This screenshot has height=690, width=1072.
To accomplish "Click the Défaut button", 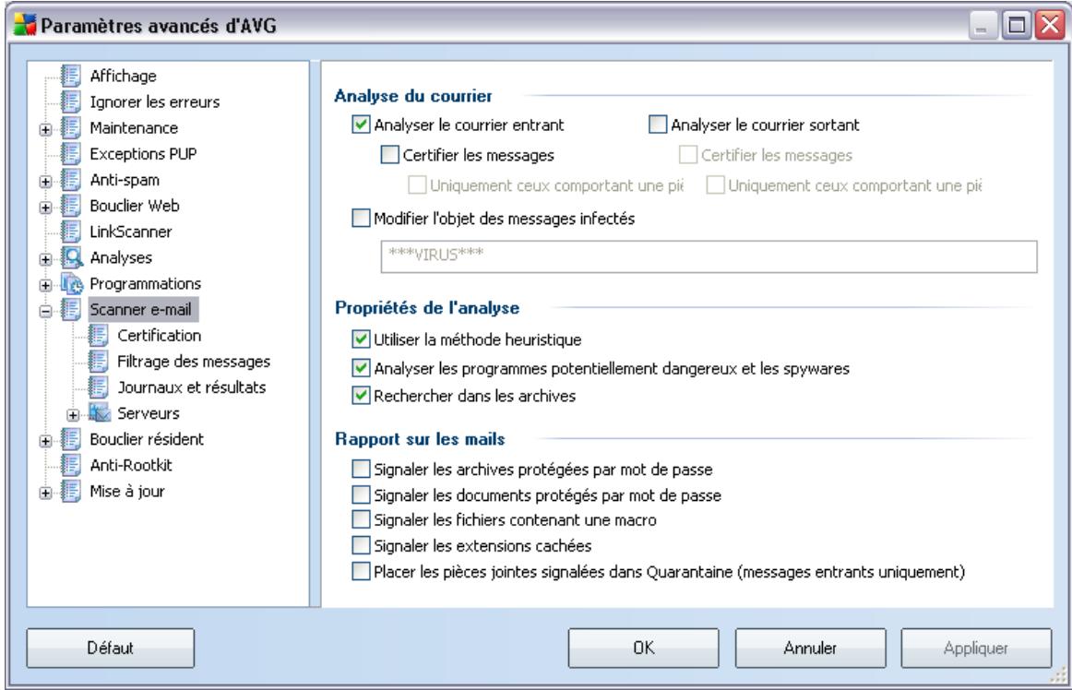I will 110,648.
